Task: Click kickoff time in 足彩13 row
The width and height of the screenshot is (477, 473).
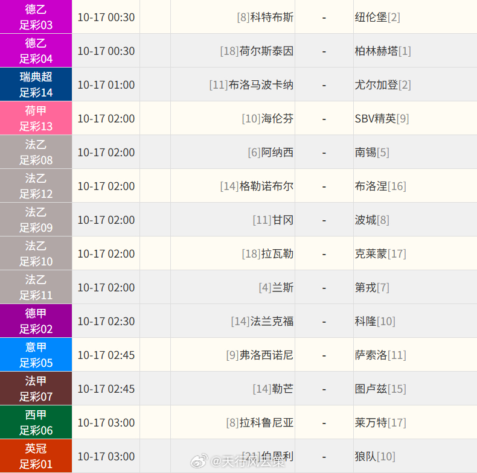Action: pyautogui.click(x=106, y=119)
